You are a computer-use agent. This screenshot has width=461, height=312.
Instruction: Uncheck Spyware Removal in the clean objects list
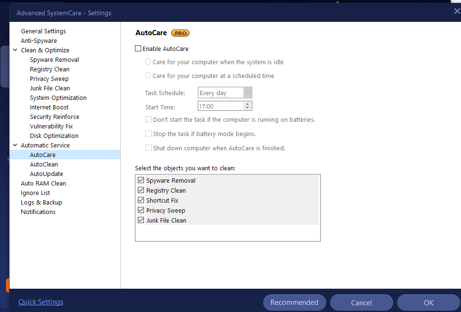tap(141, 181)
